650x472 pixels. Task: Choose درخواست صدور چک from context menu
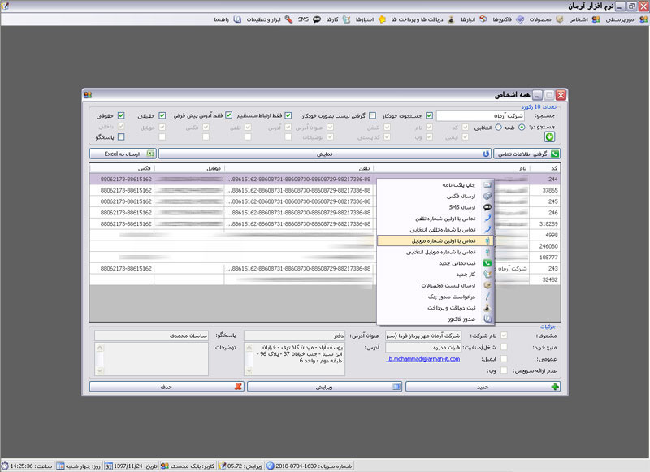point(435,297)
